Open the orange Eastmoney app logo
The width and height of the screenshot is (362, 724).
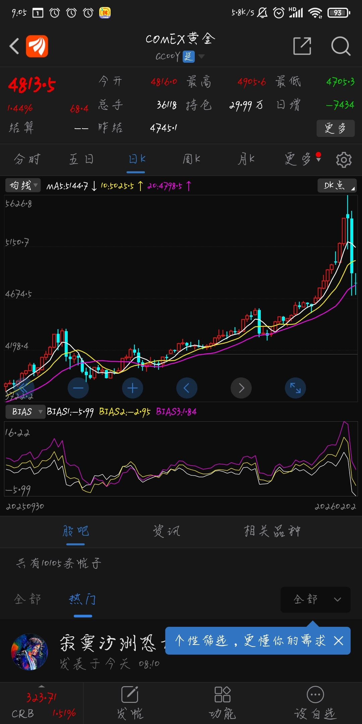pos(37,46)
